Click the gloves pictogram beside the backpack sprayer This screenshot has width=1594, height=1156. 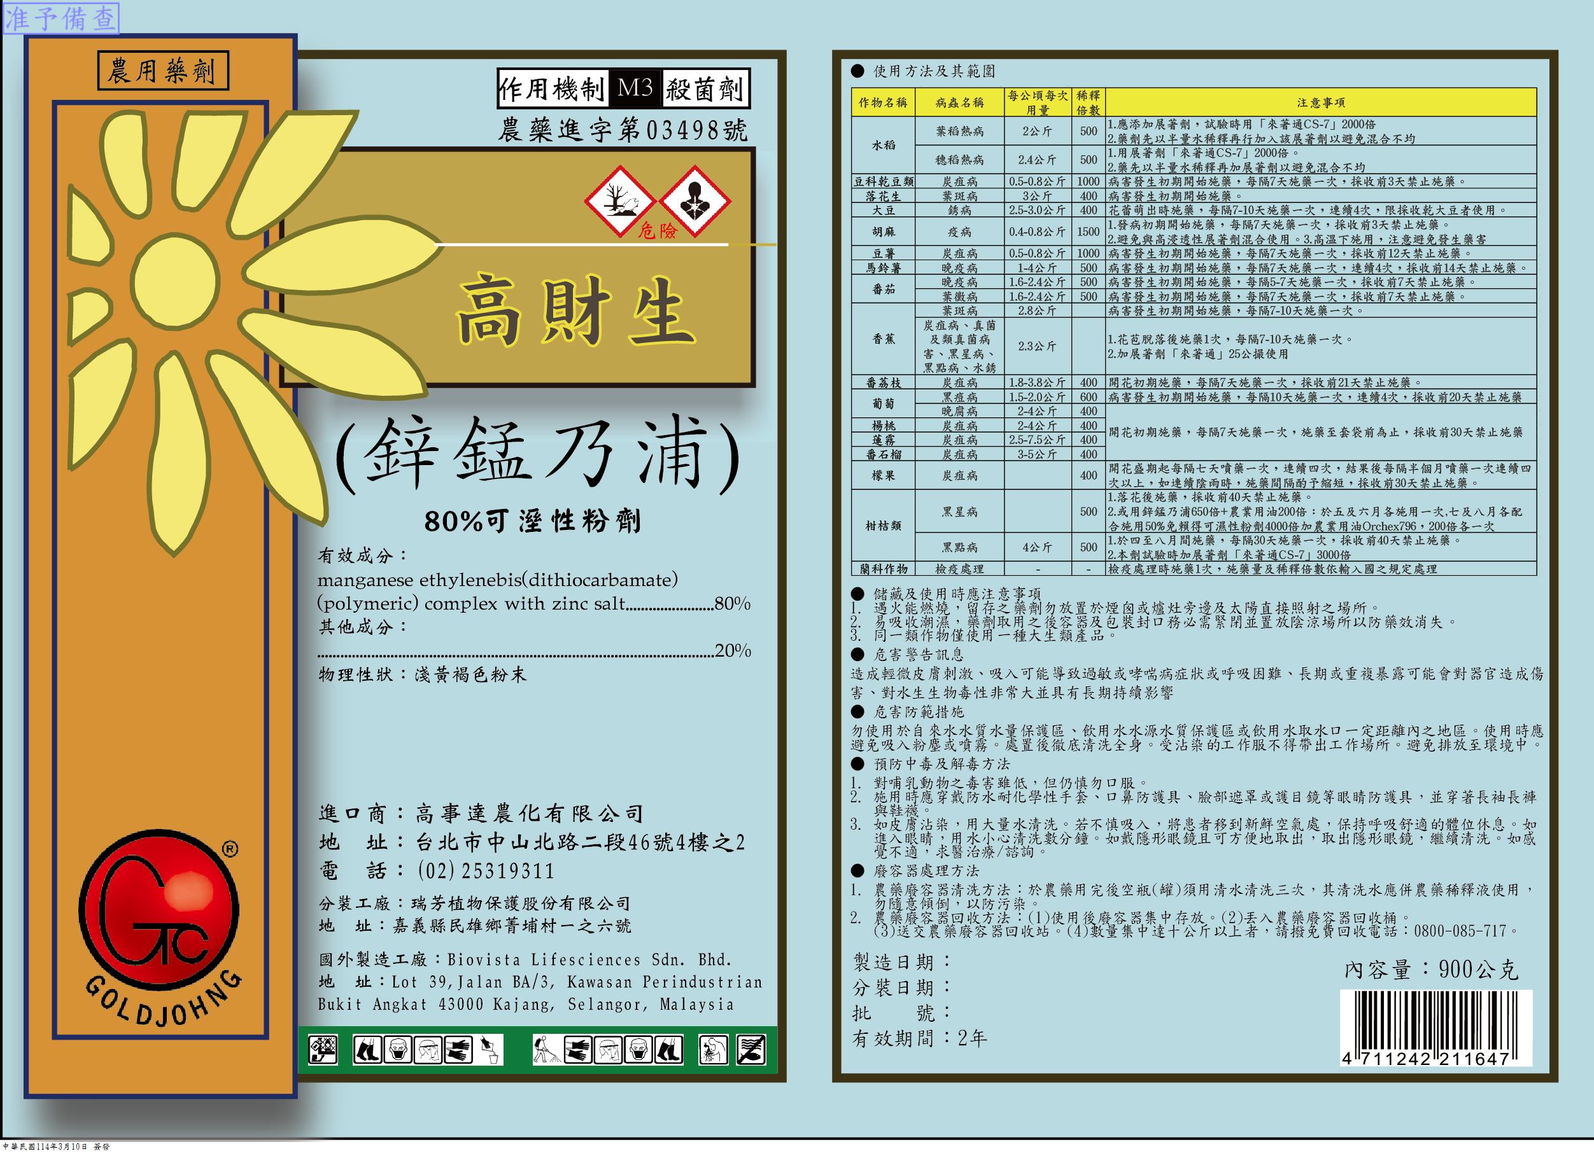(x=578, y=1050)
